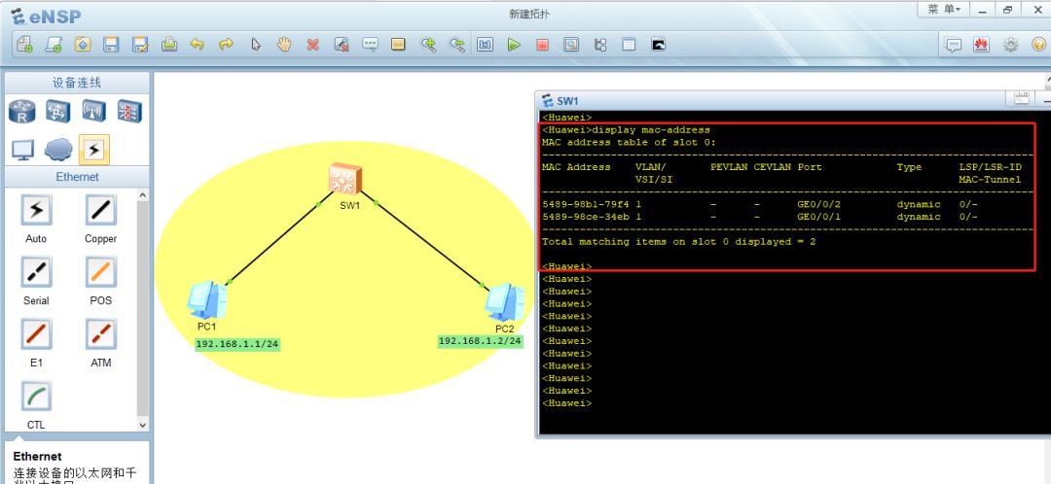
Task: Select the PC1 device on canvas
Action: point(206,300)
